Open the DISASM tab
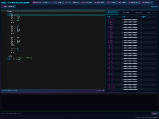The height and width of the screenshot is (119, 159). [138, 12]
